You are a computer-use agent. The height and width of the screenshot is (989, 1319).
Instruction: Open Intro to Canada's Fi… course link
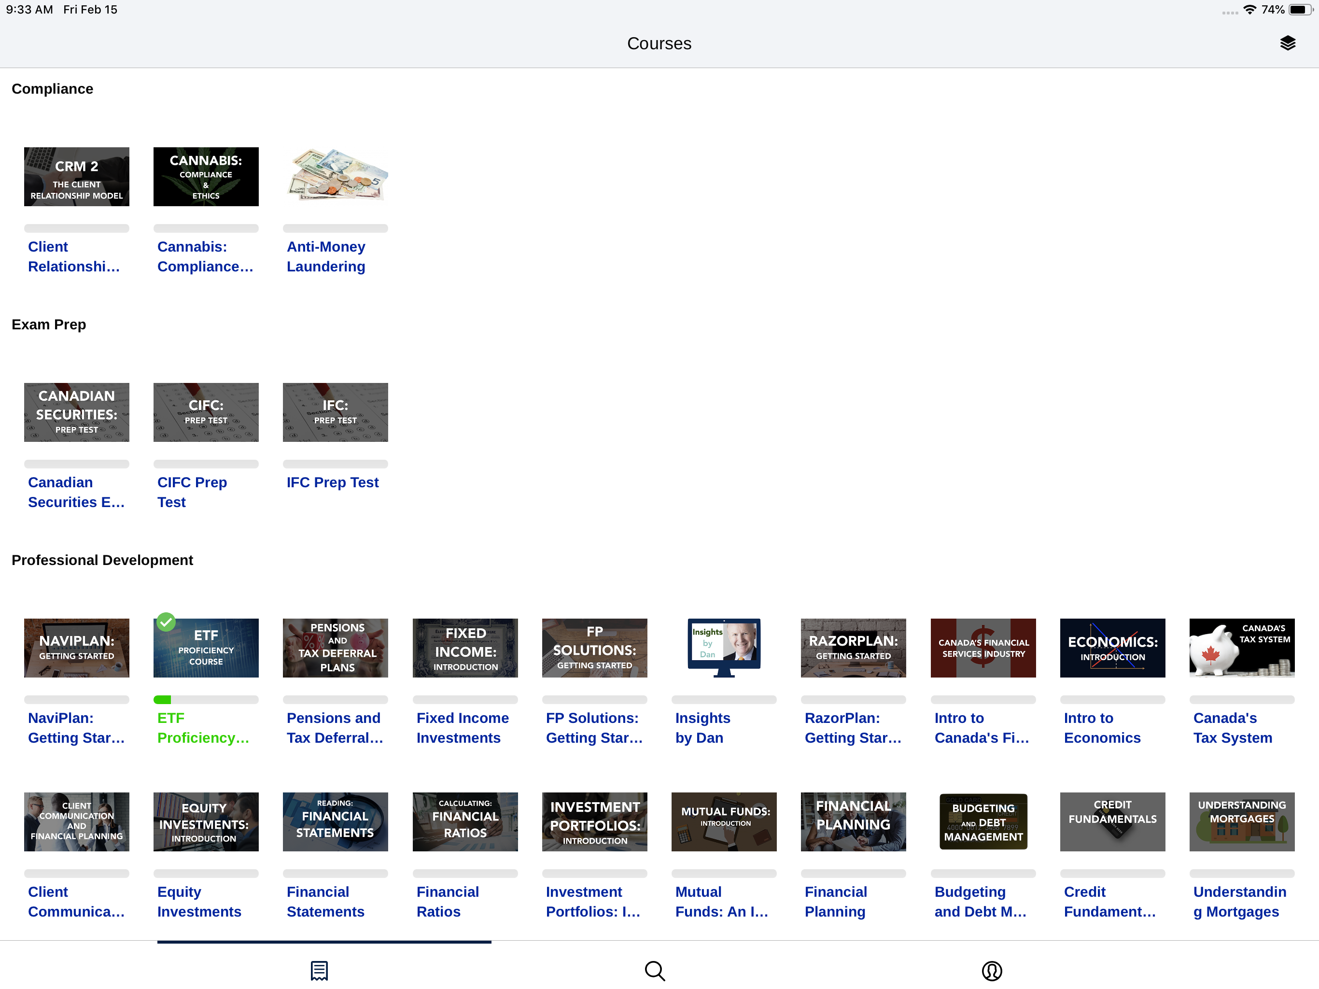point(982,728)
